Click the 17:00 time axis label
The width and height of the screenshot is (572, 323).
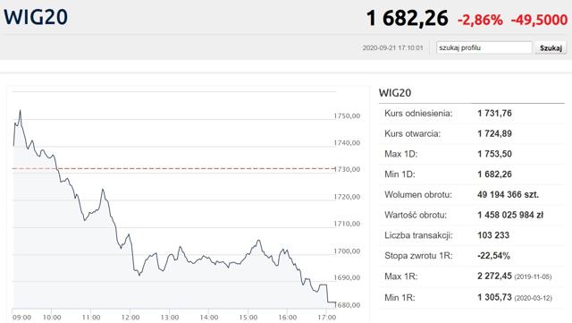326,317
